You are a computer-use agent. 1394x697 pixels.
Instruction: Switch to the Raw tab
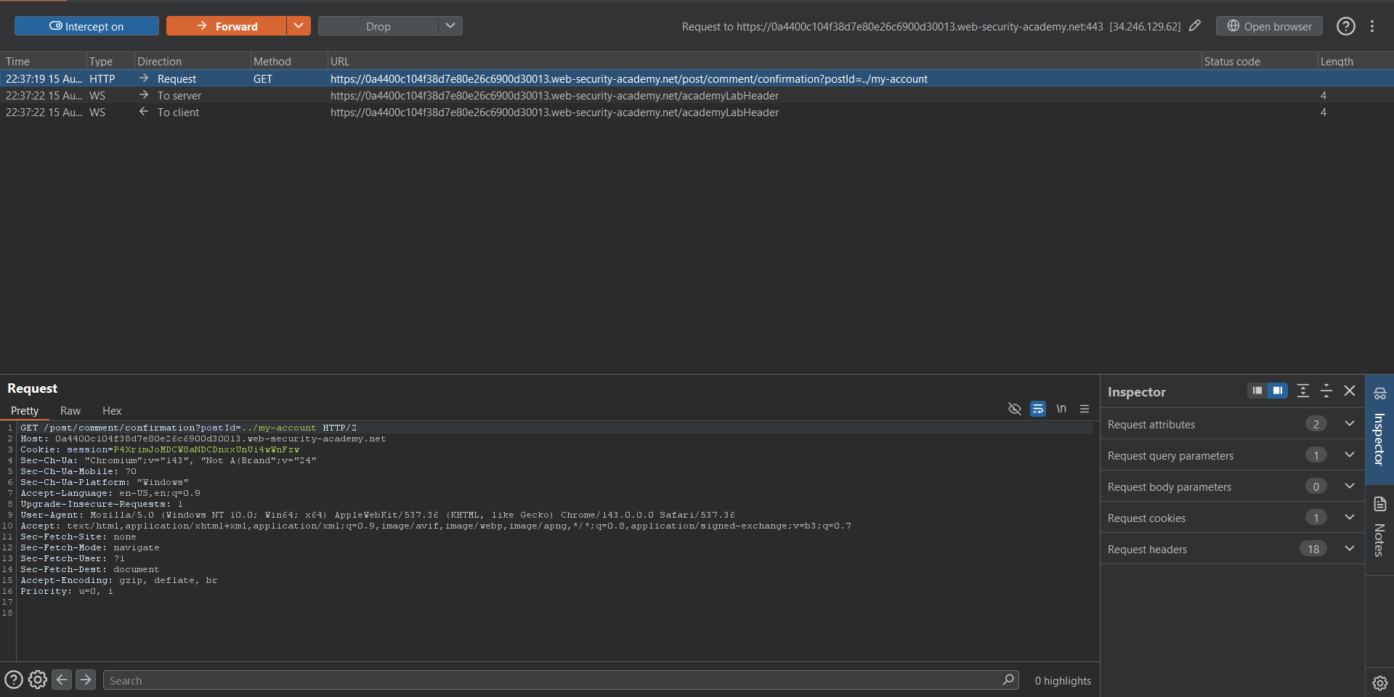(70, 411)
